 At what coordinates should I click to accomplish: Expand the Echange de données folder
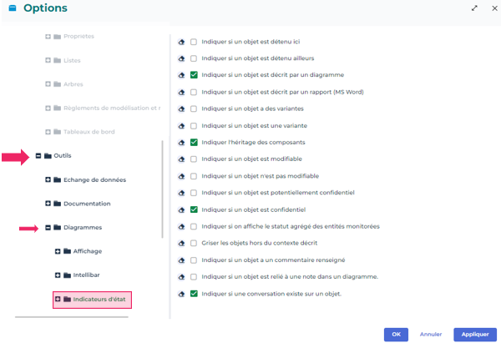click(x=48, y=179)
